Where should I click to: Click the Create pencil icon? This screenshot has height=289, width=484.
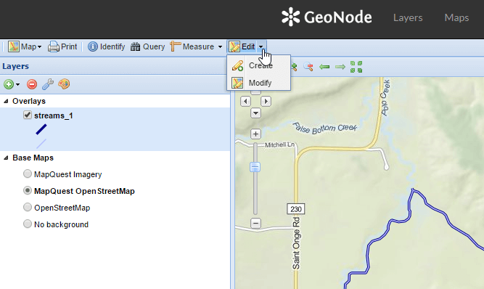click(x=237, y=66)
